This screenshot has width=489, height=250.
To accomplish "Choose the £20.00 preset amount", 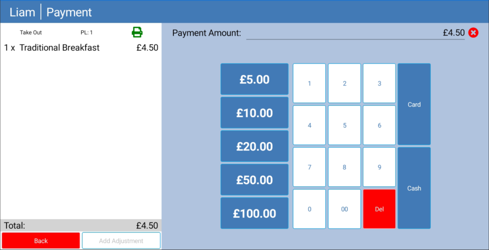I will 255,147.
